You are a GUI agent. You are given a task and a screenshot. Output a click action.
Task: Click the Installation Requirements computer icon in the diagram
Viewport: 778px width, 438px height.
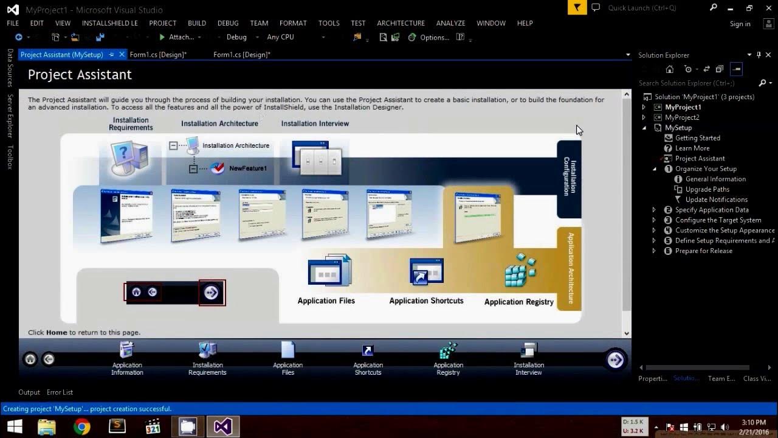point(129,158)
